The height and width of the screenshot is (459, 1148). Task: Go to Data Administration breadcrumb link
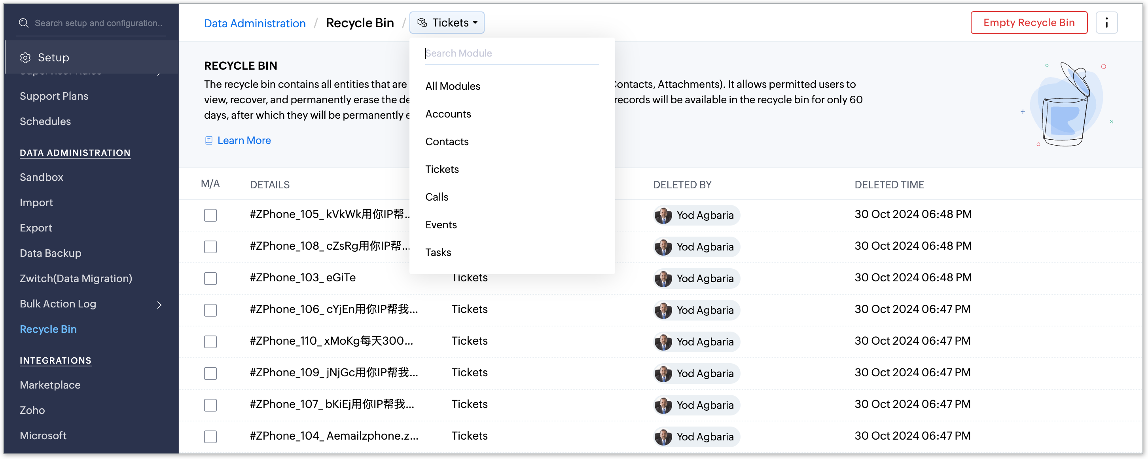[254, 23]
